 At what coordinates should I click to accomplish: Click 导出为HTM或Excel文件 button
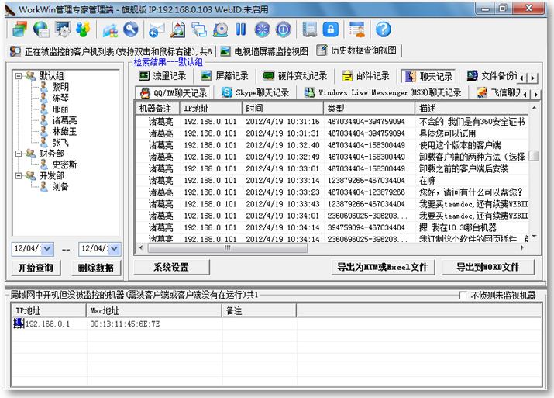pos(383,267)
